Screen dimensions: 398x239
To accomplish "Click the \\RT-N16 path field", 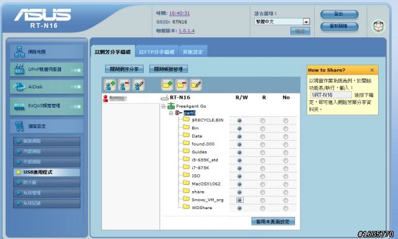I will 331,95.
